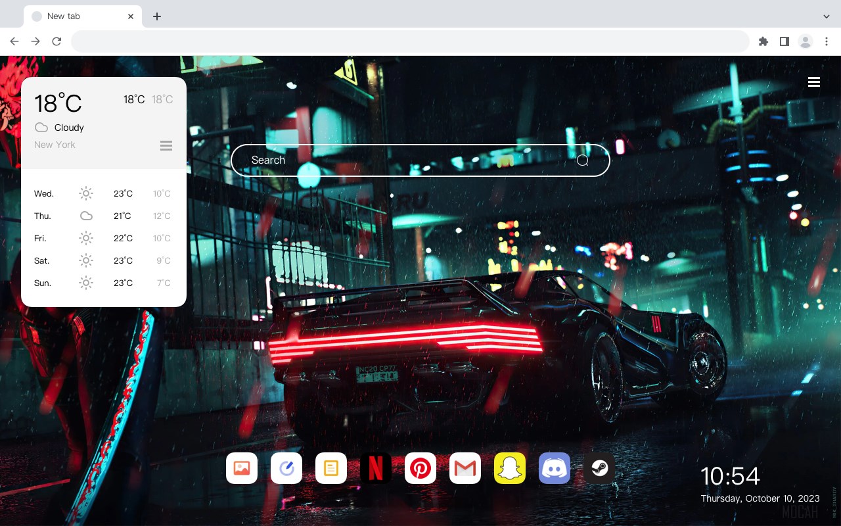
Task: Click the search magnifier icon
Action: [x=583, y=160]
